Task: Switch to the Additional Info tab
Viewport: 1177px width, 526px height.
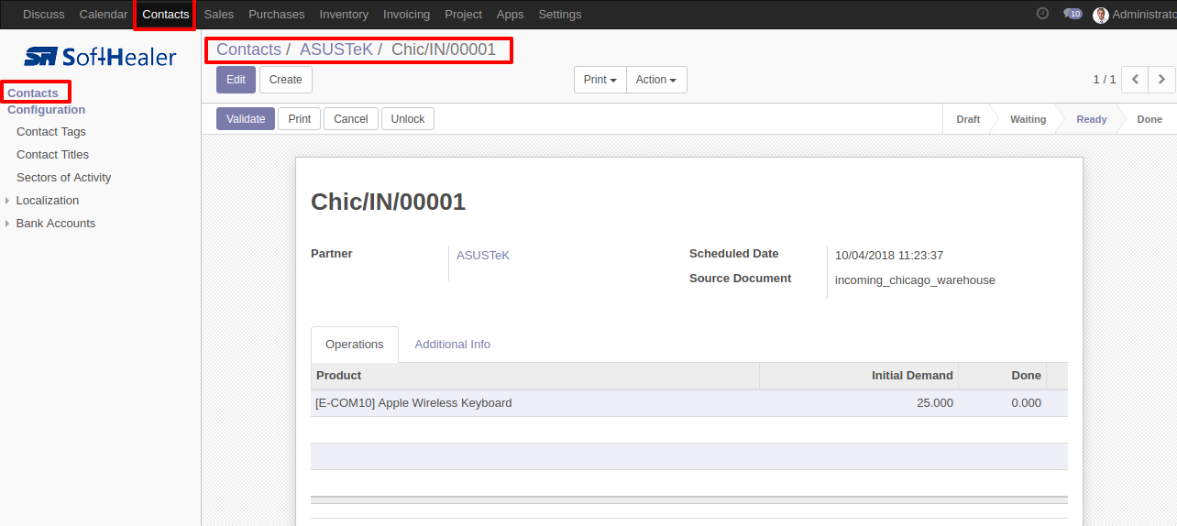Action: [x=453, y=345]
